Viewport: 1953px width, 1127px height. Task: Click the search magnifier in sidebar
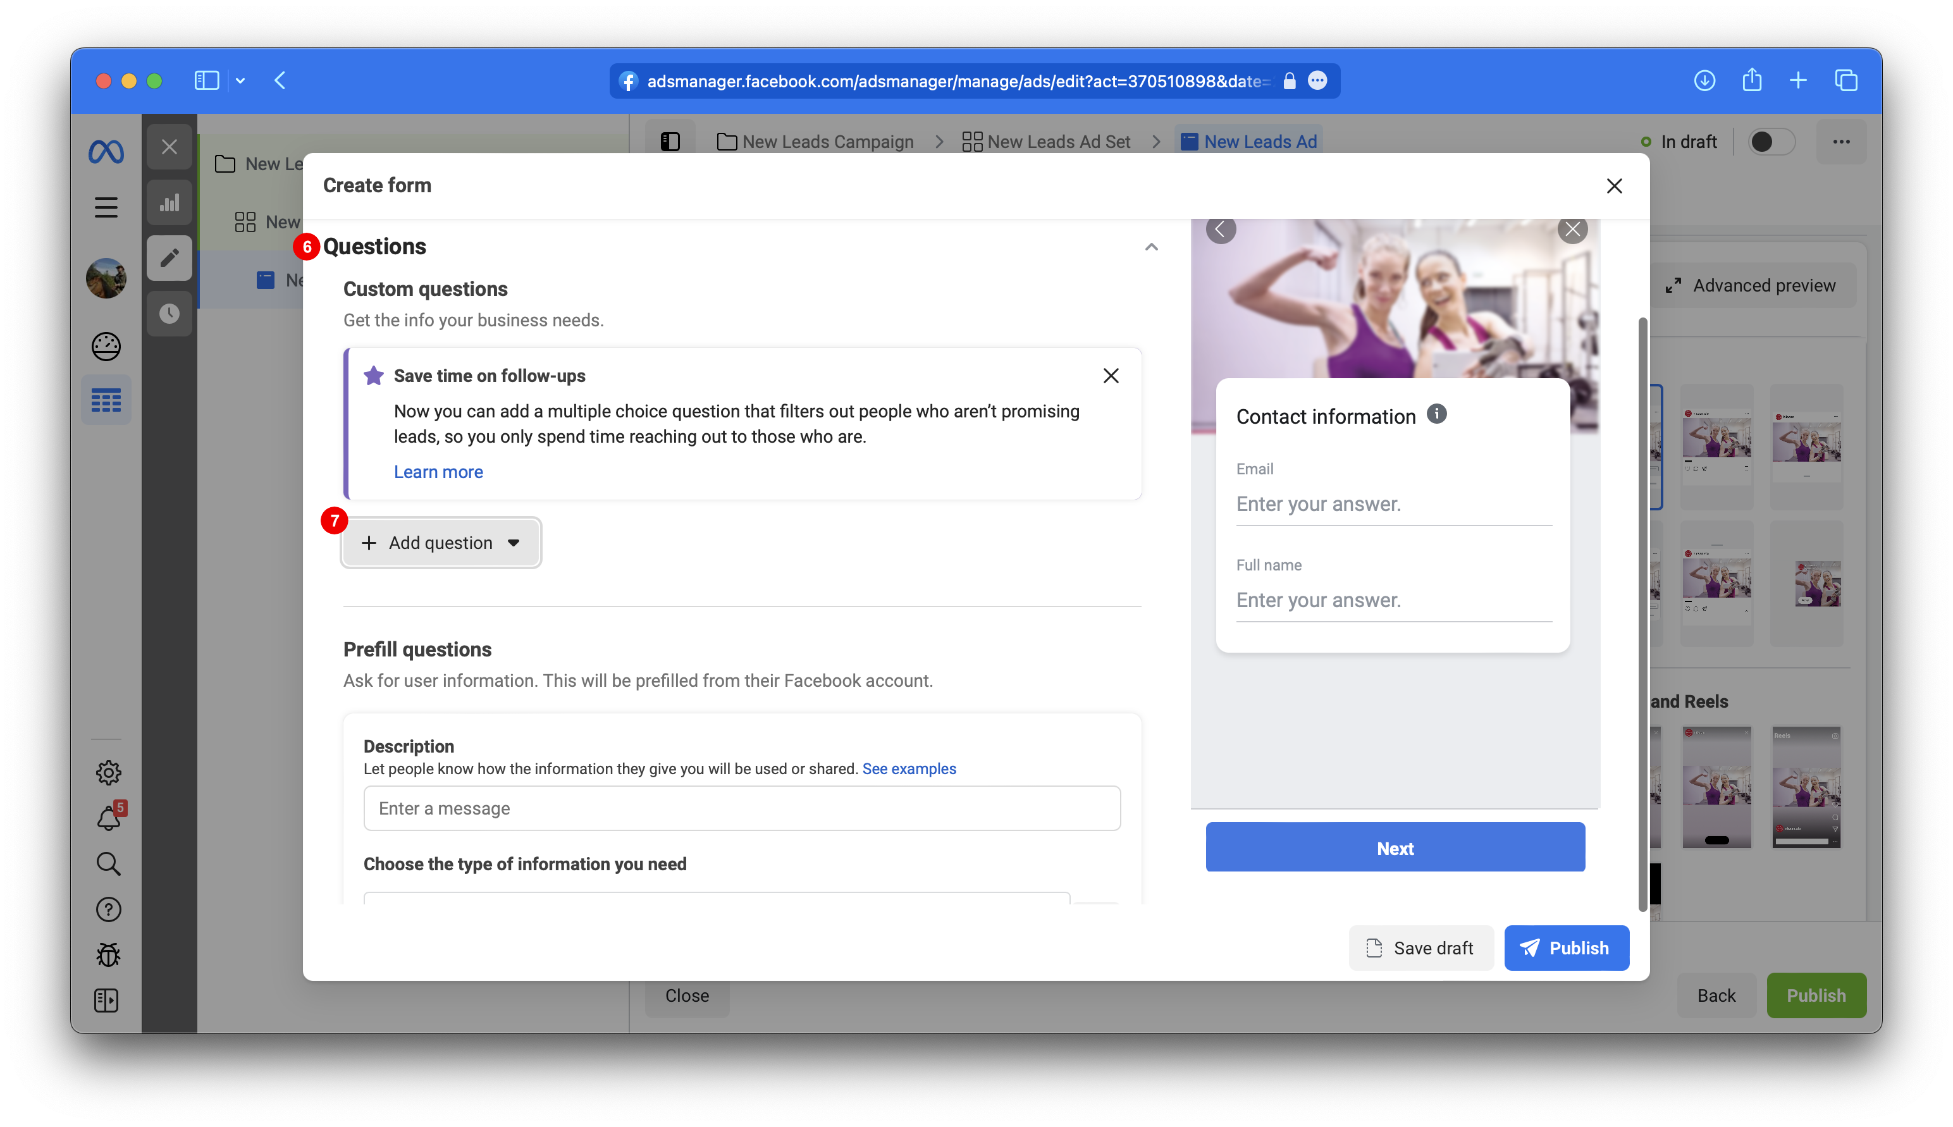tap(108, 864)
